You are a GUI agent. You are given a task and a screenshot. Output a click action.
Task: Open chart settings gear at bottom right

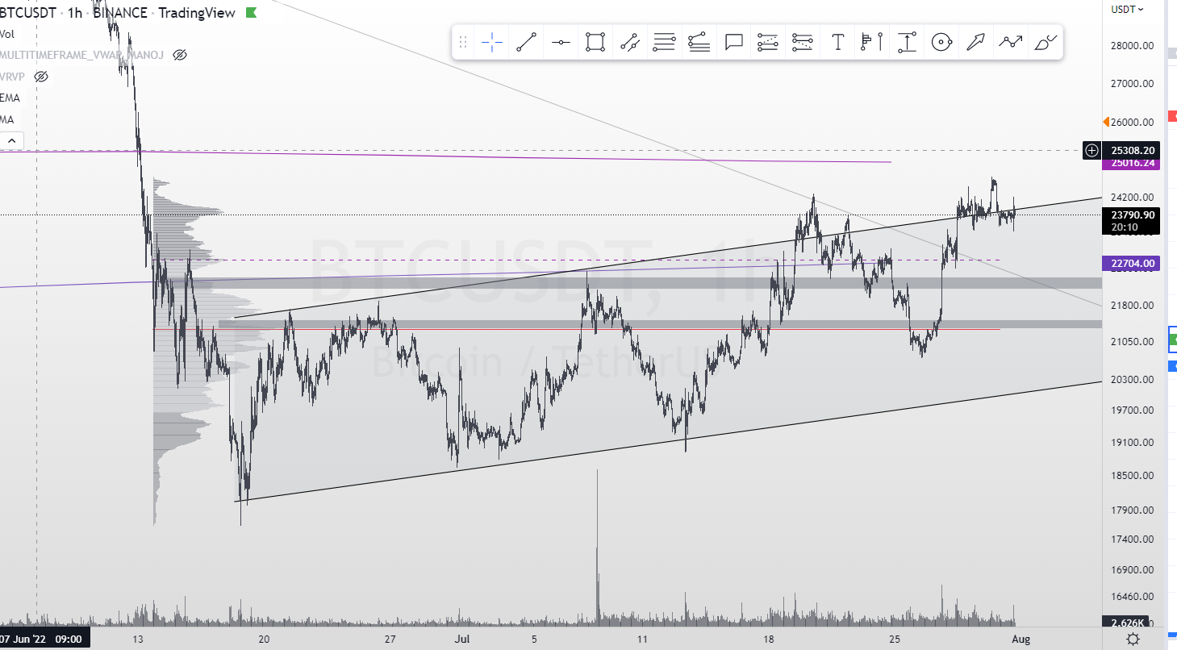pyautogui.click(x=1133, y=639)
